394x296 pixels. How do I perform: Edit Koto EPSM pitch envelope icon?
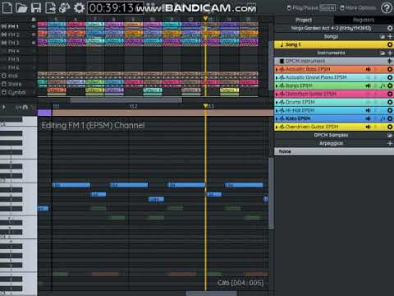(x=383, y=118)
